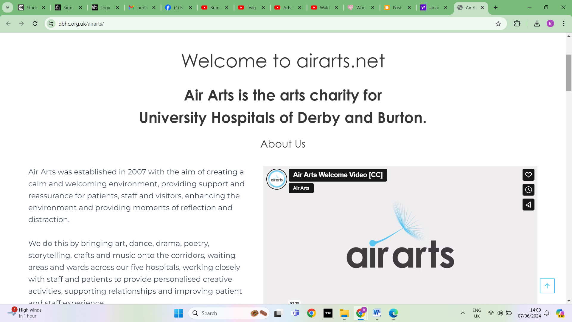
Task: View site information icon in address bar
Action: [51, 24]
